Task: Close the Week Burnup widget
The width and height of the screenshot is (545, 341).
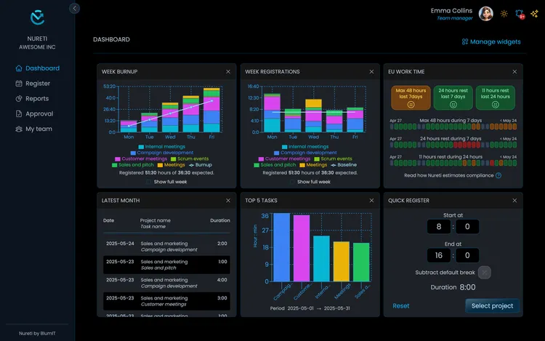Action: pos(228,71)
